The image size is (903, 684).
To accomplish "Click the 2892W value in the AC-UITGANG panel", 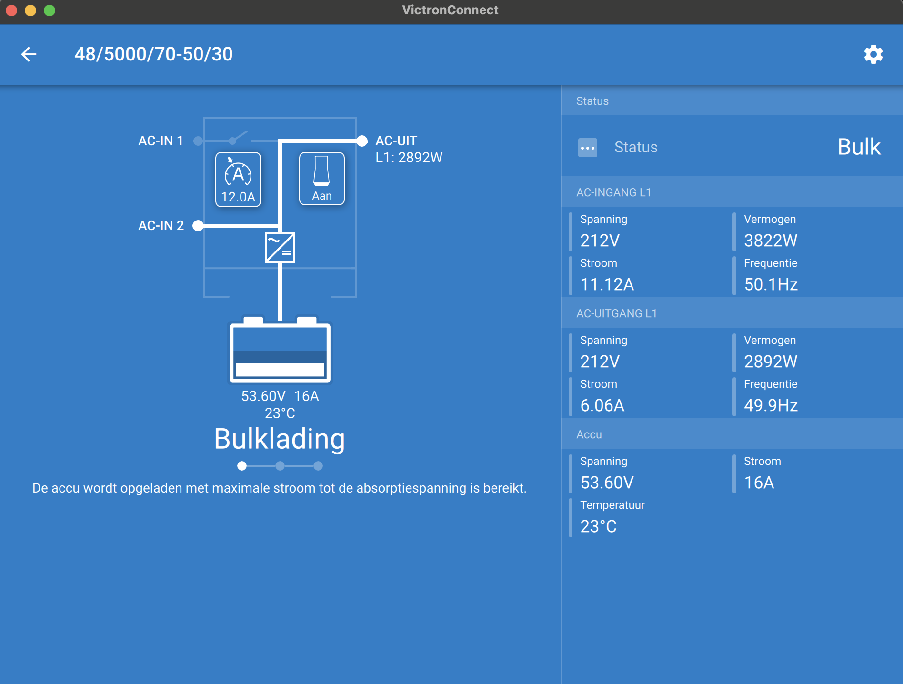I will (771, 362).
